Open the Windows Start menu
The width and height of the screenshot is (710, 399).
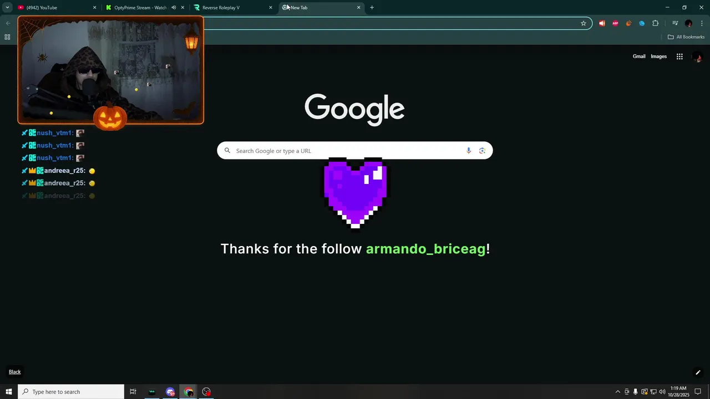point(9,392)
